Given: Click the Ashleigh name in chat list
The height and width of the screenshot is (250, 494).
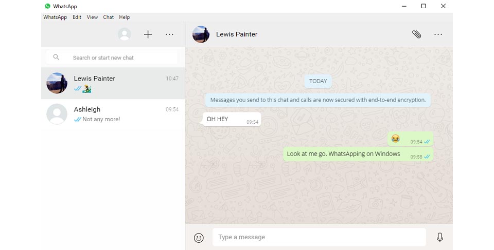Looking at the screenshot, I should point(87,109).
